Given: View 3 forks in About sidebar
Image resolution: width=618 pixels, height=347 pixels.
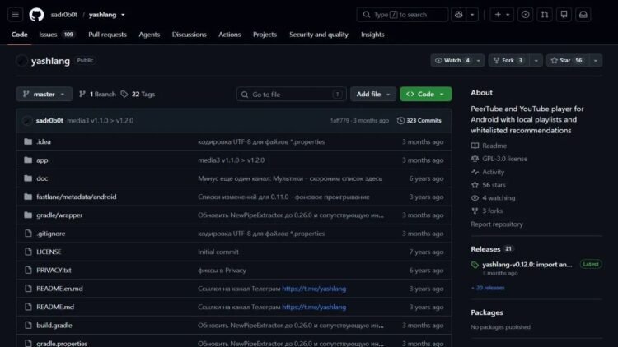Looking at the screenshot, I should tap(487, 211).
